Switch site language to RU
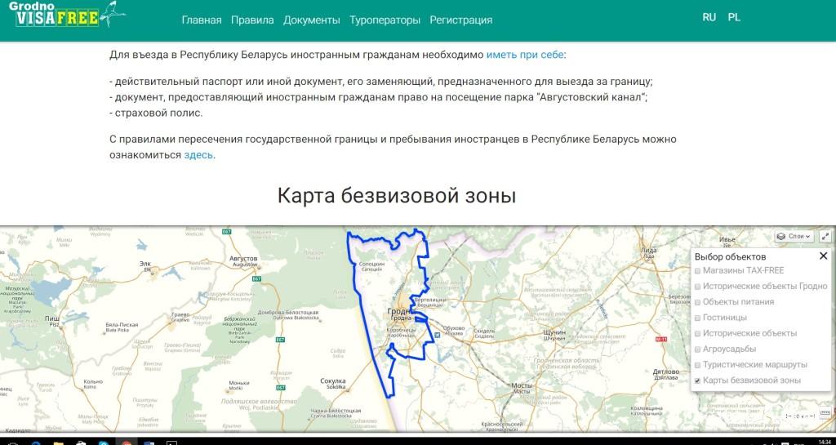The height and width of the screenshot is (445, 836). [x=709, y=17]
